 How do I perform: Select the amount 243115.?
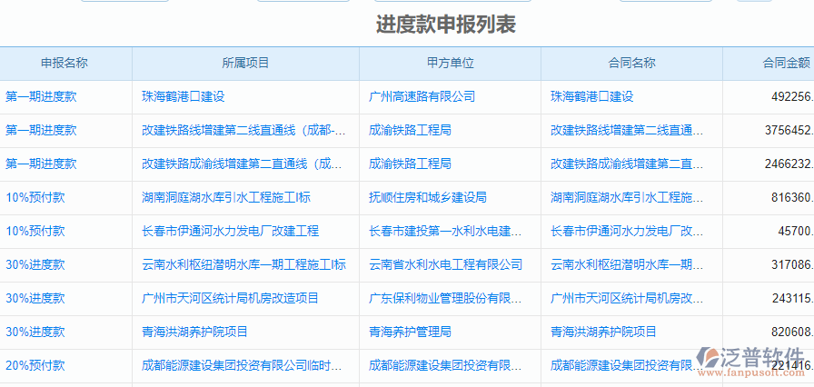[x=791, y=299]
